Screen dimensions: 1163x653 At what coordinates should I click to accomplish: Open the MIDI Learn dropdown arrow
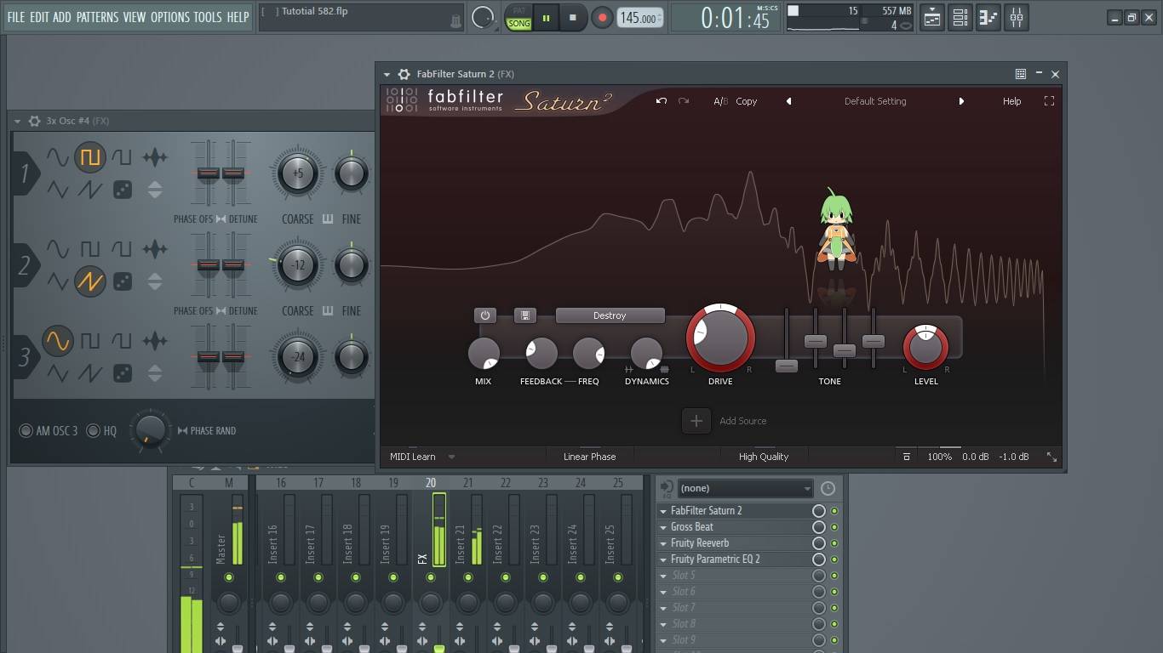coord(451,457)
